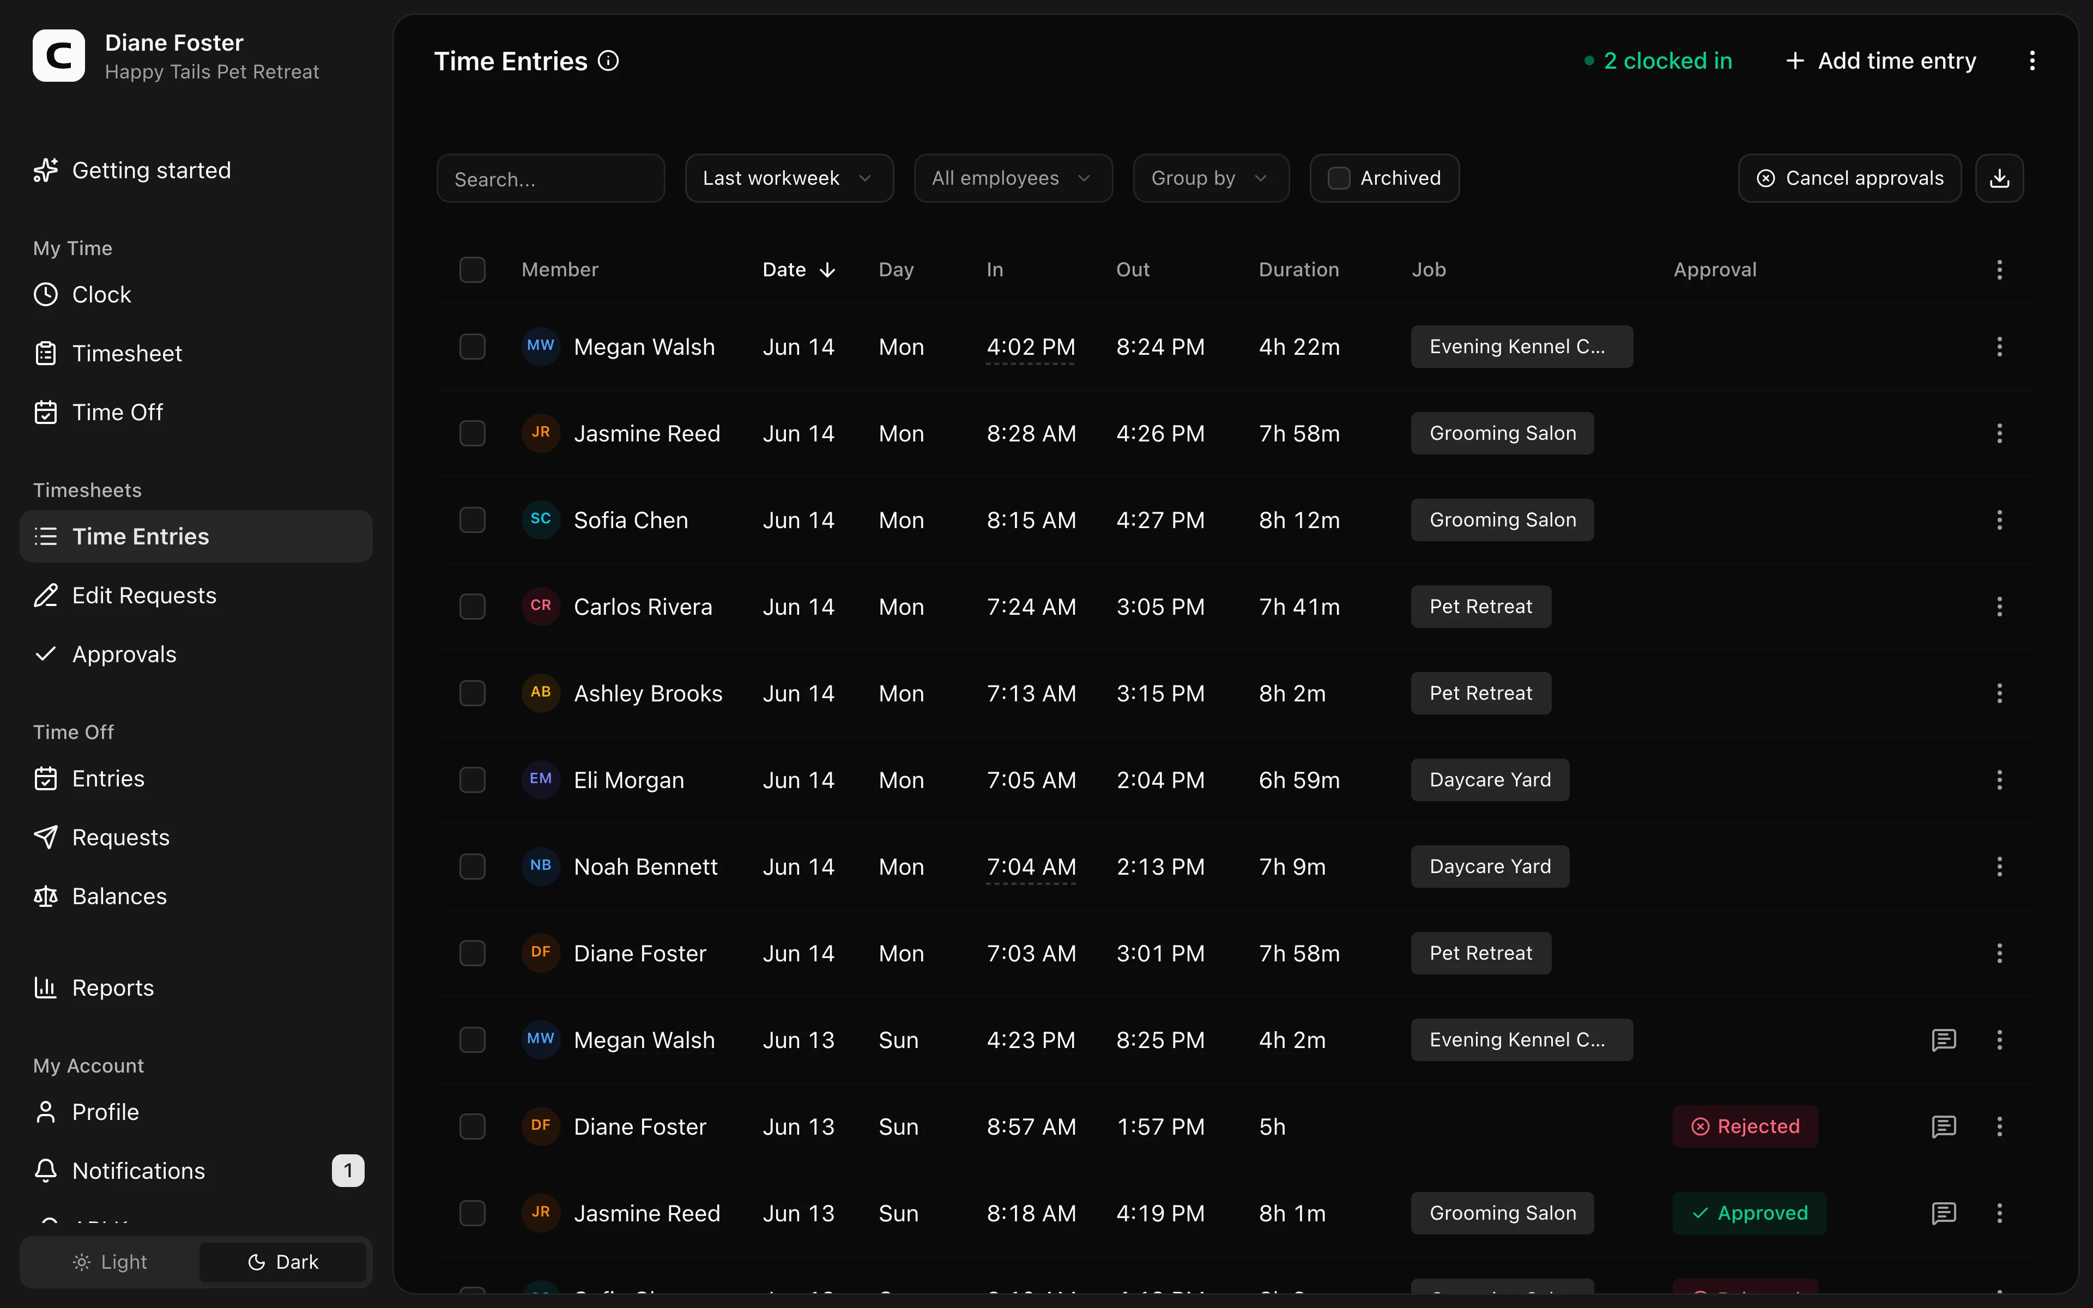Screen dimensions: 2093x1308
Task: Click the EM avatar for Eli Morgan
Action: click(541, 779)
